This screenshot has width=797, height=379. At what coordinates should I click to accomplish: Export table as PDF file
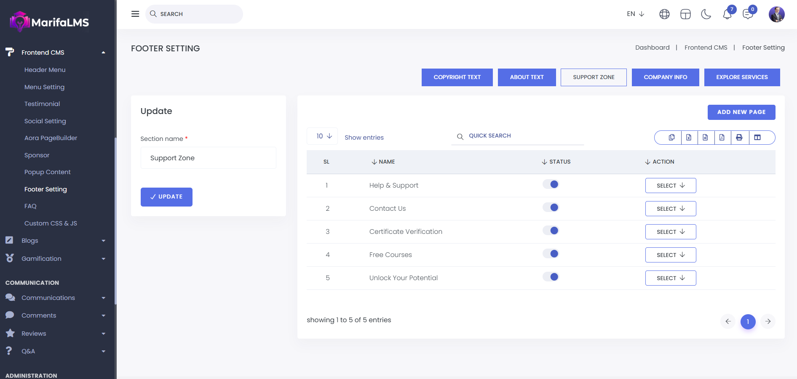coord(722,138)
